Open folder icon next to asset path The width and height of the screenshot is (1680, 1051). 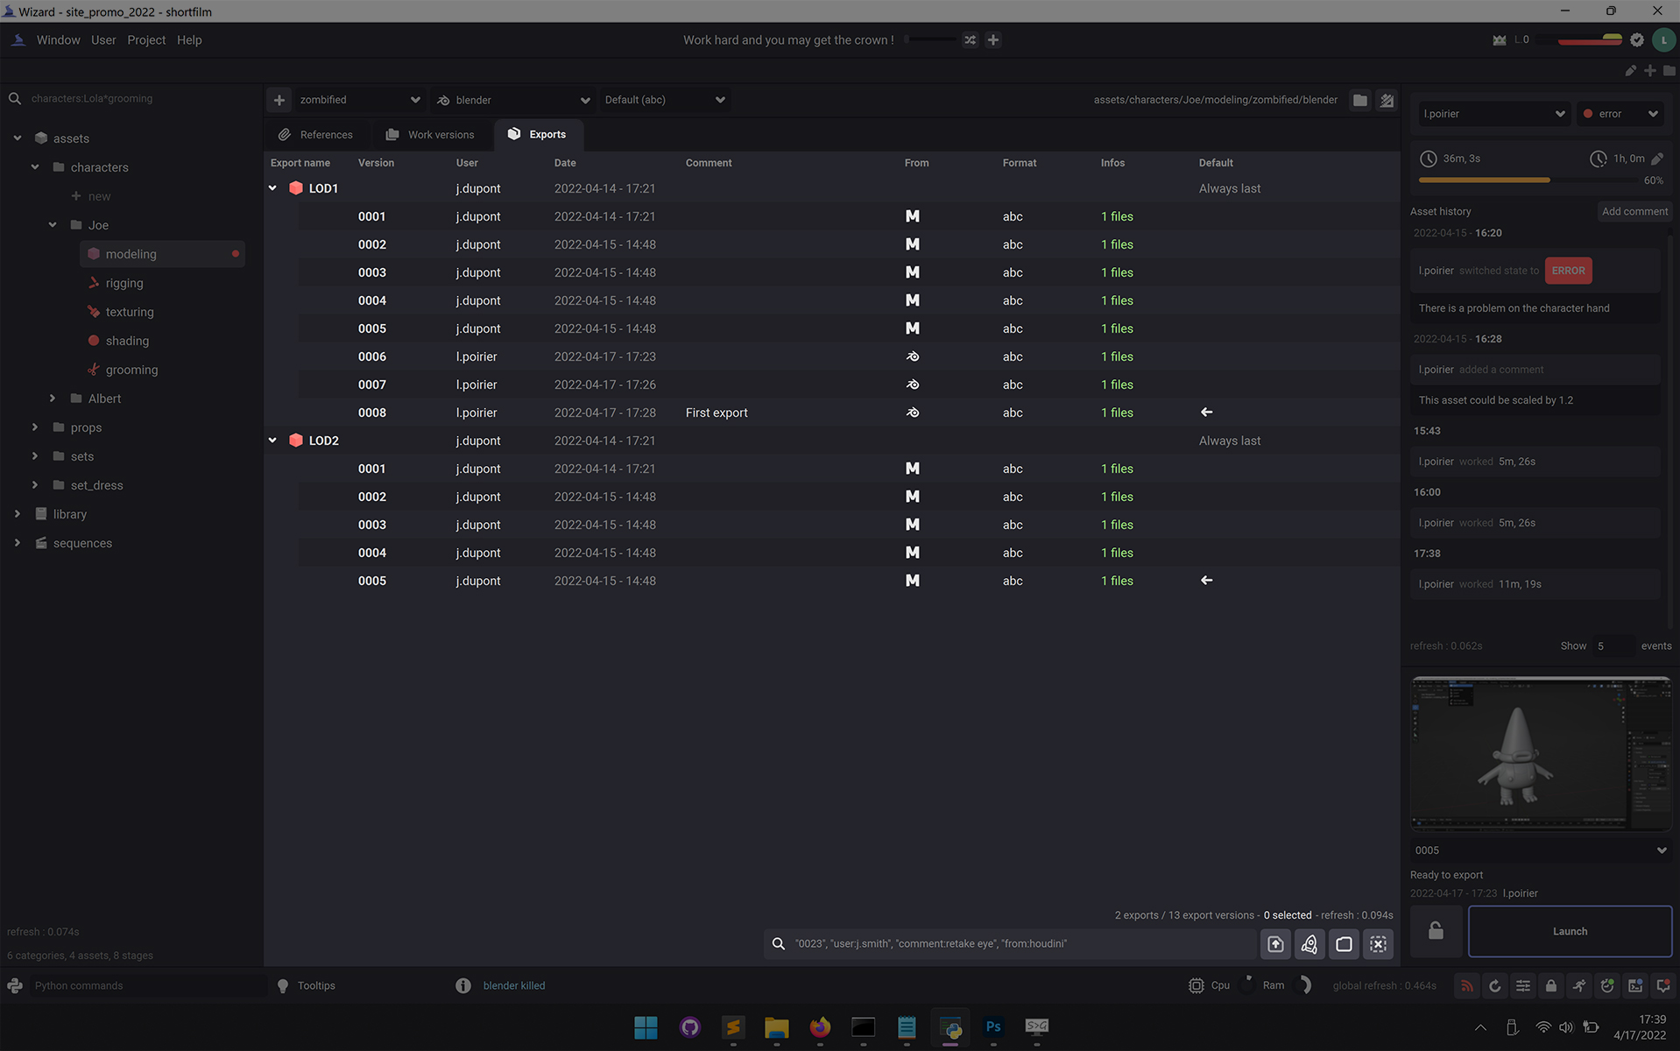point(1359,100)
